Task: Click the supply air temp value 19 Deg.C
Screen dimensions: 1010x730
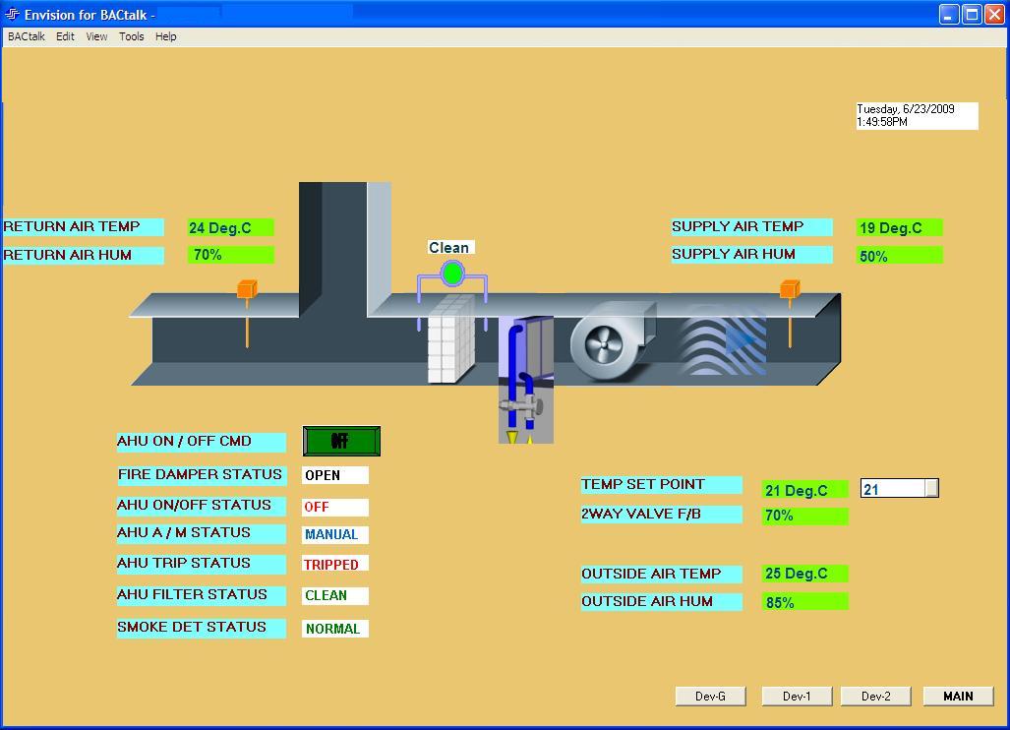Action: (900, 227)
